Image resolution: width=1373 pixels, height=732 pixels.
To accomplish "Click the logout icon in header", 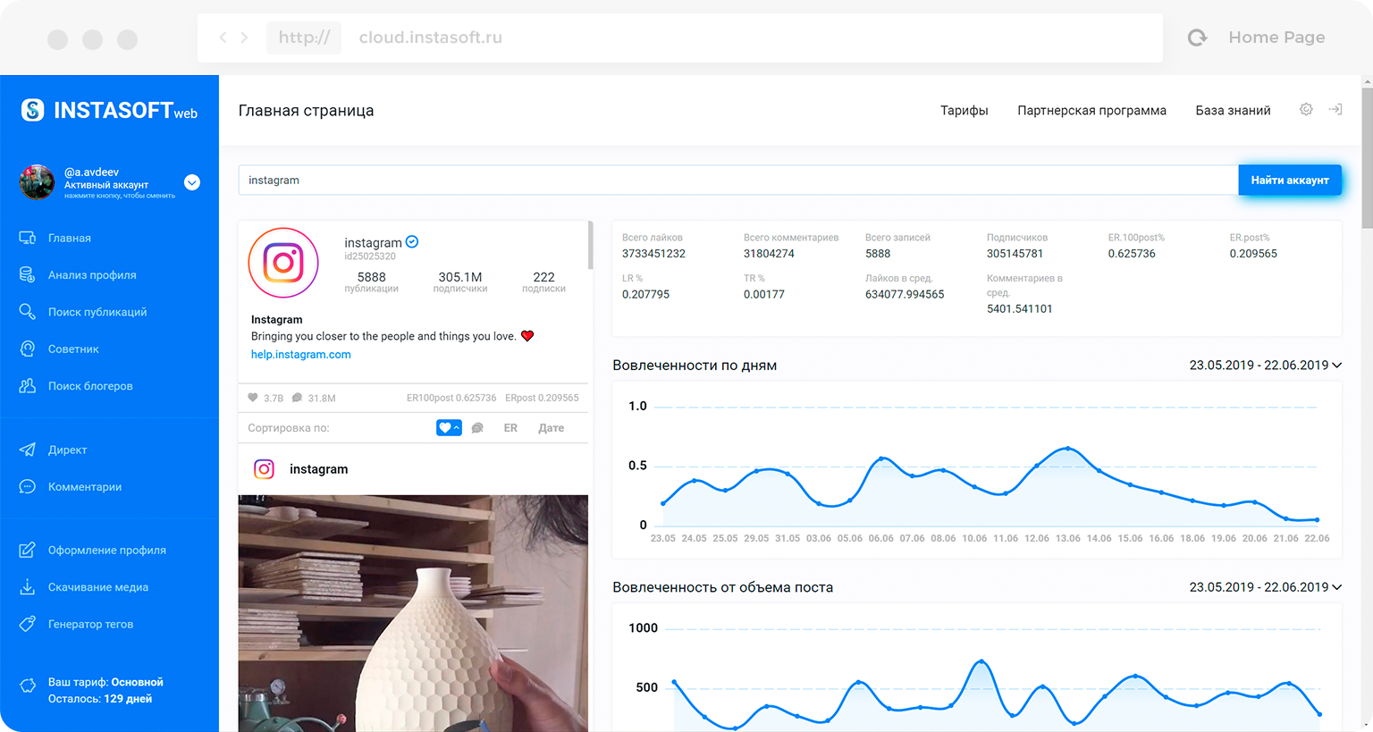I will [1335, 109].
